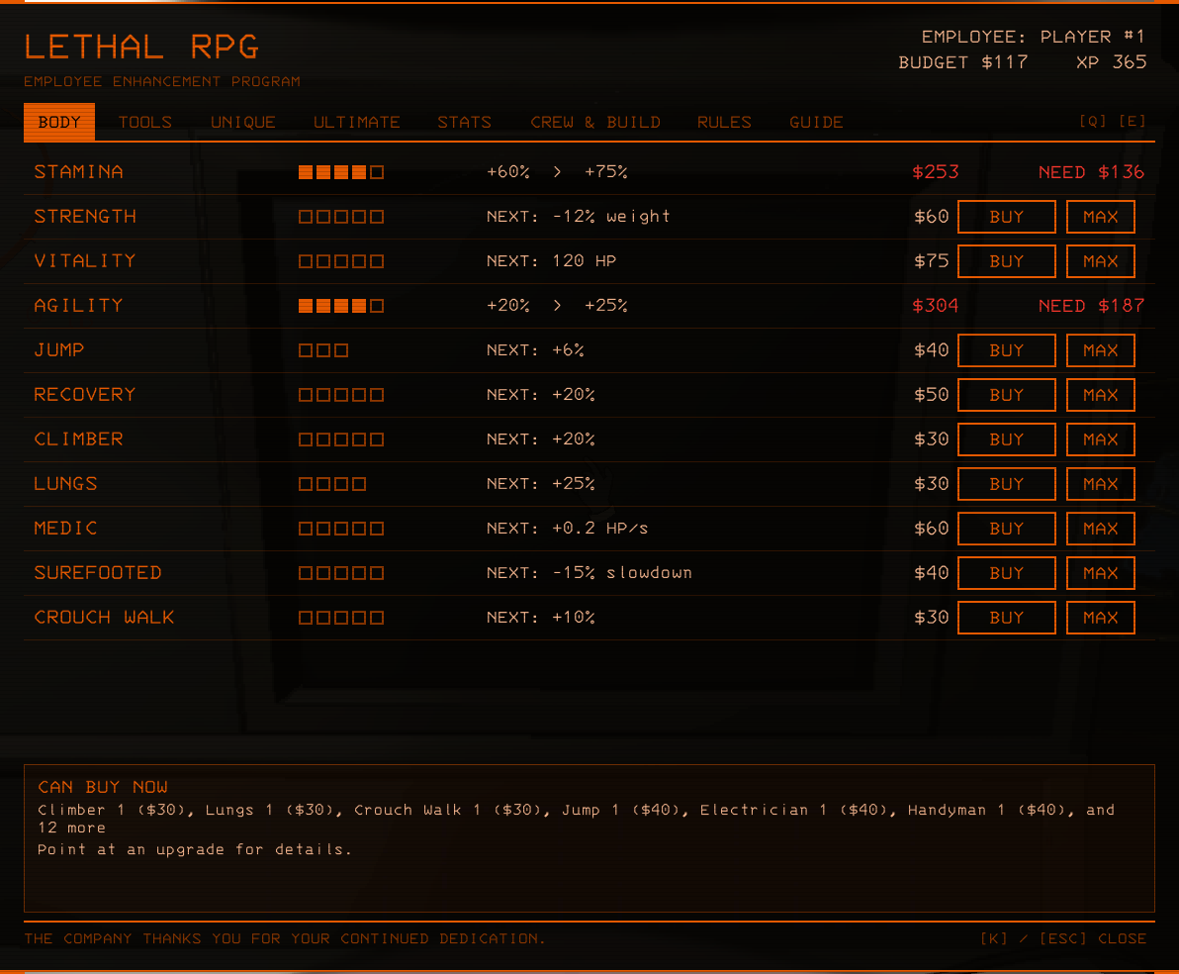Max out the Climber upgrade

1100,438
